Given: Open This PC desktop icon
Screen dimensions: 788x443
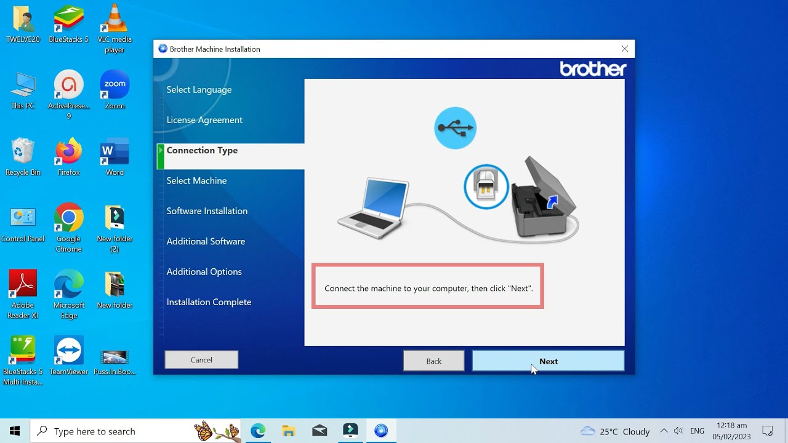Looking at the screenshot, I should [x=23, y=90].
